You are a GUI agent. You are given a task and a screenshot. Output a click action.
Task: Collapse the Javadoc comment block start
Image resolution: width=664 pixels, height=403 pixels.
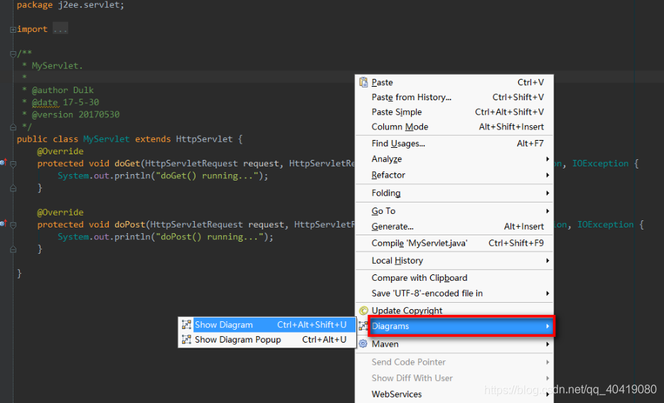tap(13, 54)
